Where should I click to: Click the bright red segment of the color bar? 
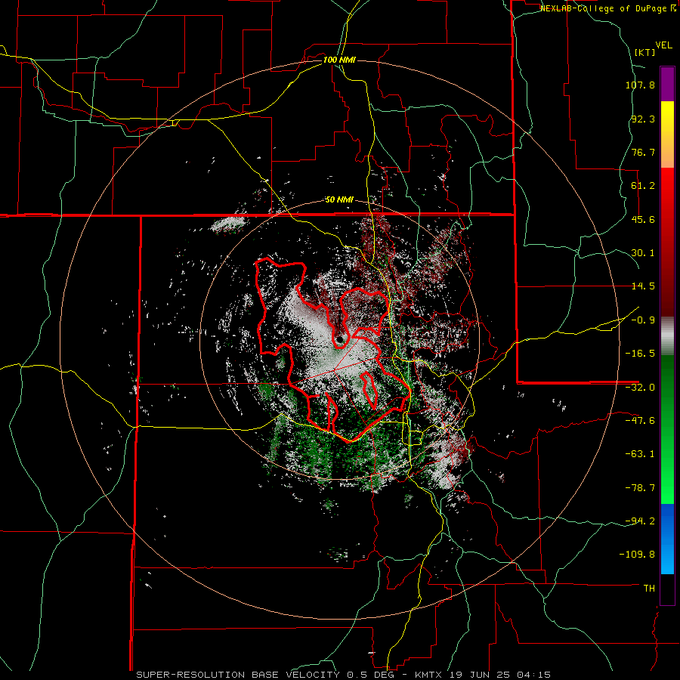tap(667, 243)
